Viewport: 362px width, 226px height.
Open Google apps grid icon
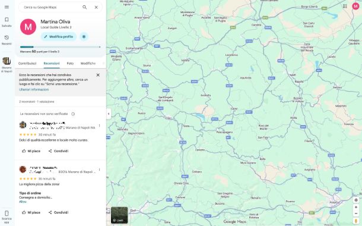345,7
